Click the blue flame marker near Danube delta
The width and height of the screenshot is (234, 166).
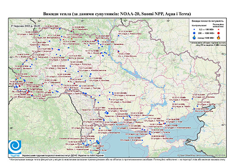[98, 142]
